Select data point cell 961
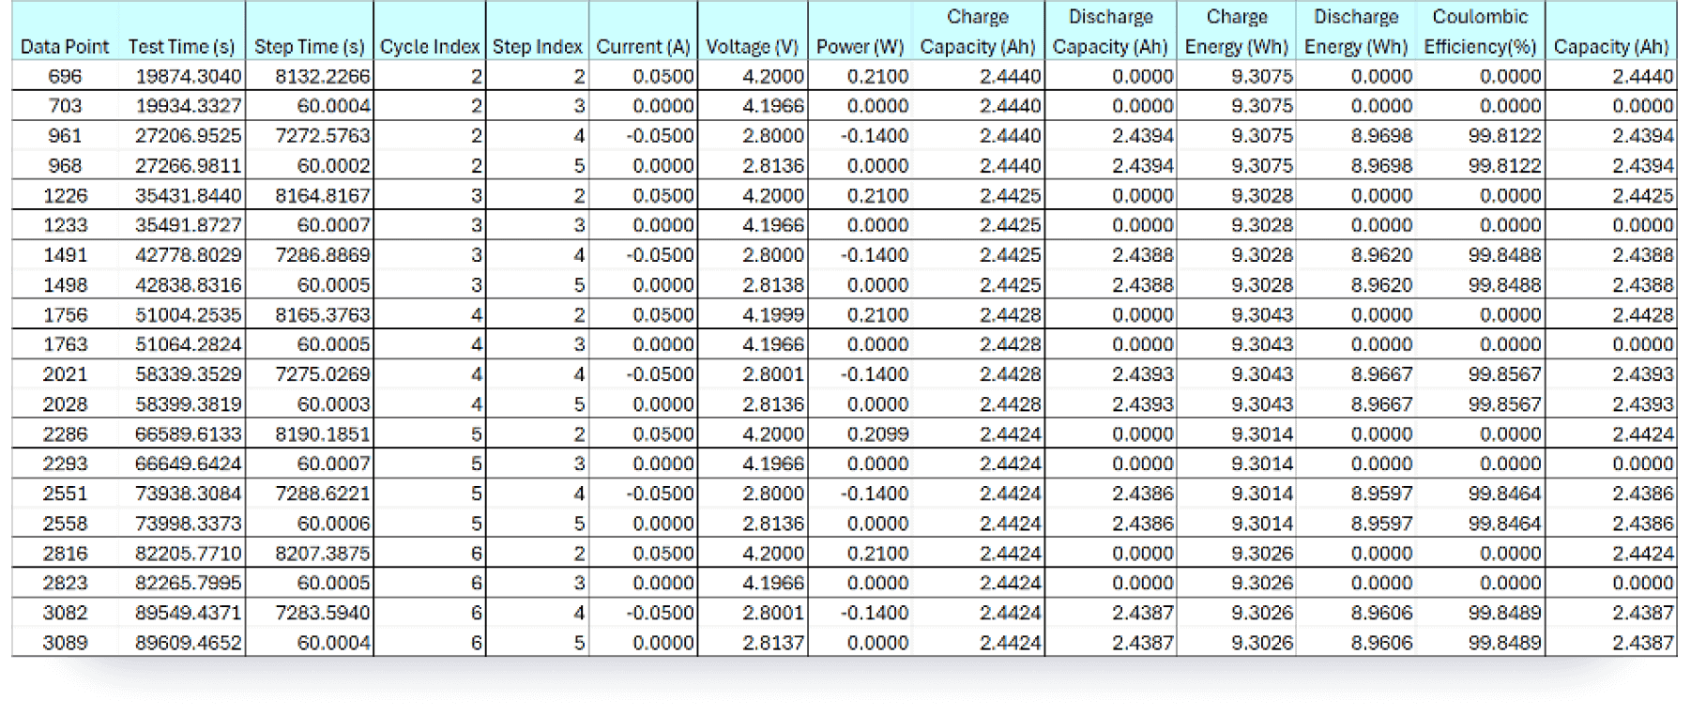 click(65, 136)
